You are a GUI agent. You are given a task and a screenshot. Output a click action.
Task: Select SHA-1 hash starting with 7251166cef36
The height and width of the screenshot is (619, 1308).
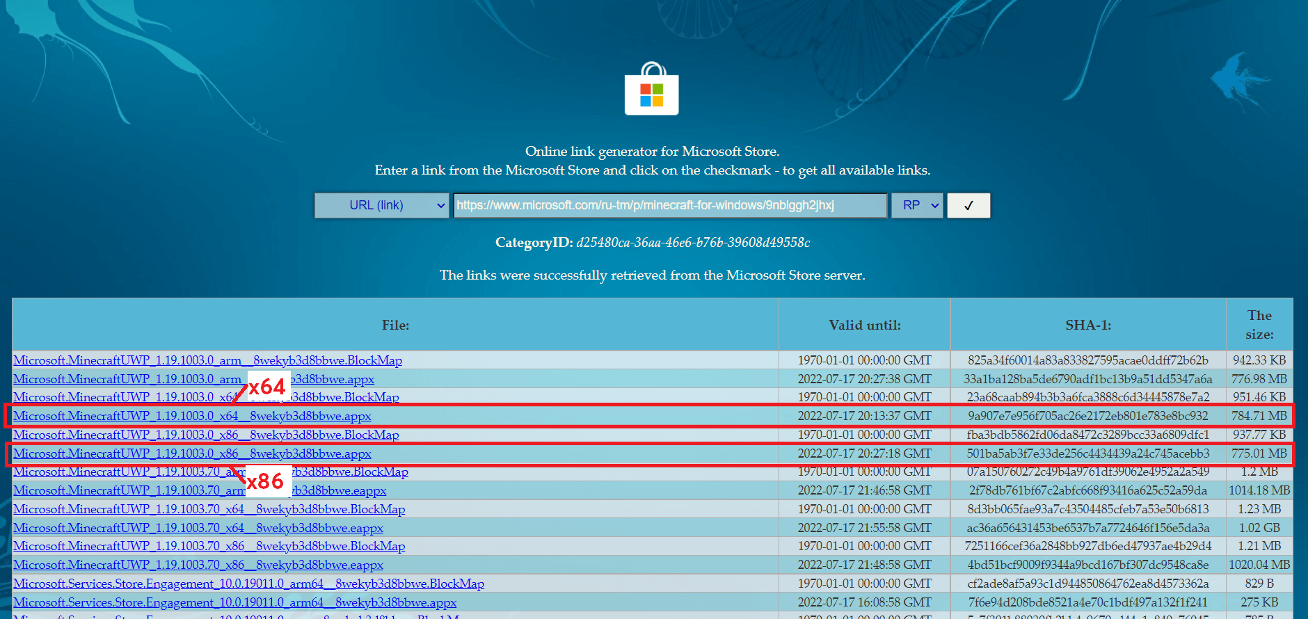[x=1088, y=546]
